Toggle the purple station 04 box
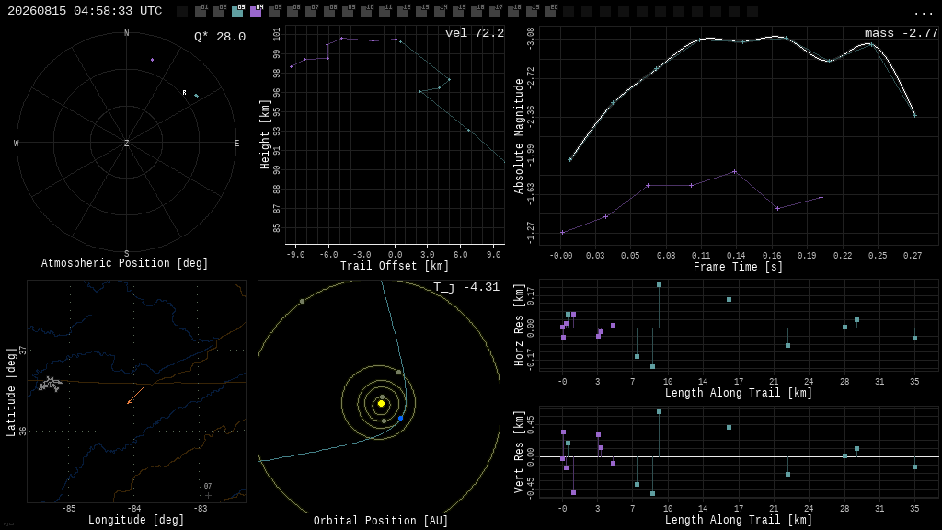Viewport: 942px width, 530px height. 256,11
